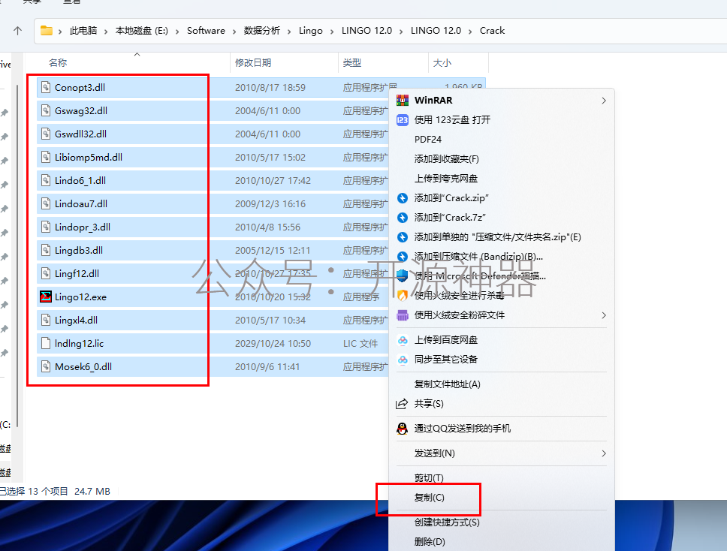Screen dimensions: 727x551
Task: Expand the 发送到(N) submenu arrow
Action: click(x=604, y=453)
